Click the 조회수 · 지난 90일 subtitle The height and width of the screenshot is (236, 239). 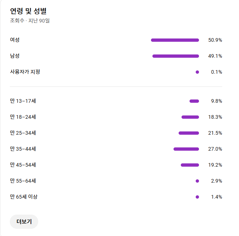click(x=30, y=21)
